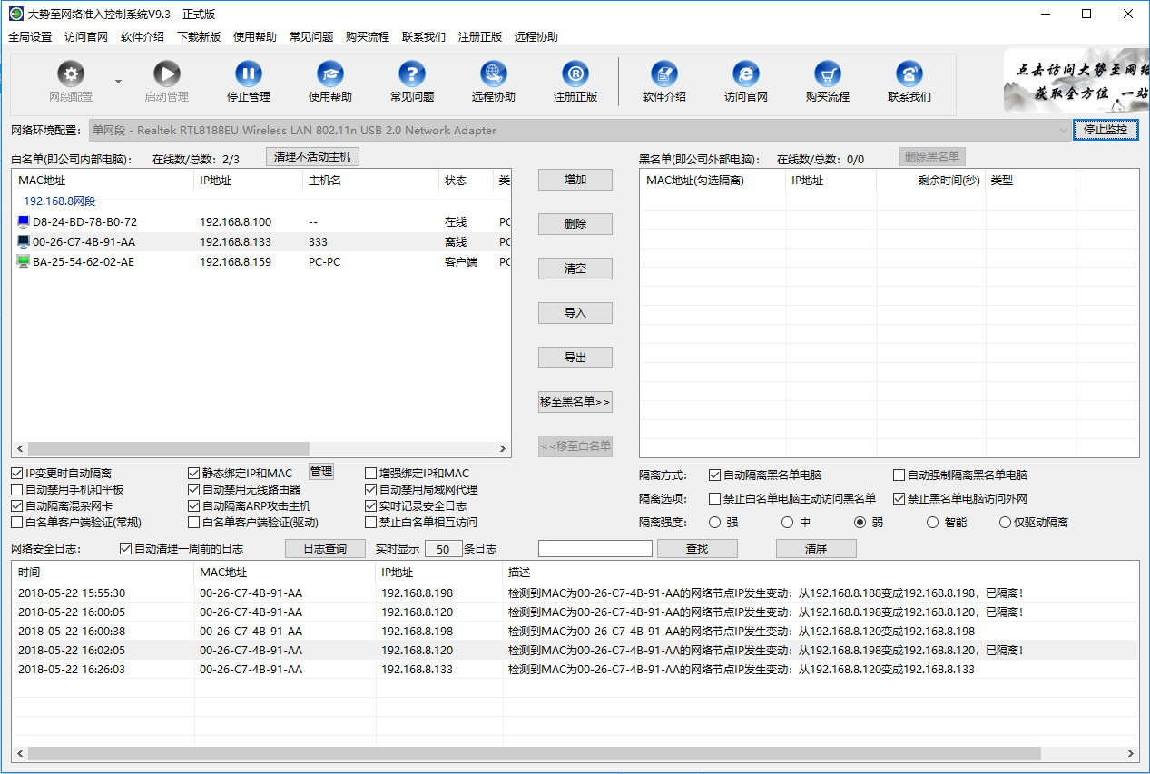
Task: Open the 下载新版 menu item
Action: pyautogui.click(x=199, y=37)
